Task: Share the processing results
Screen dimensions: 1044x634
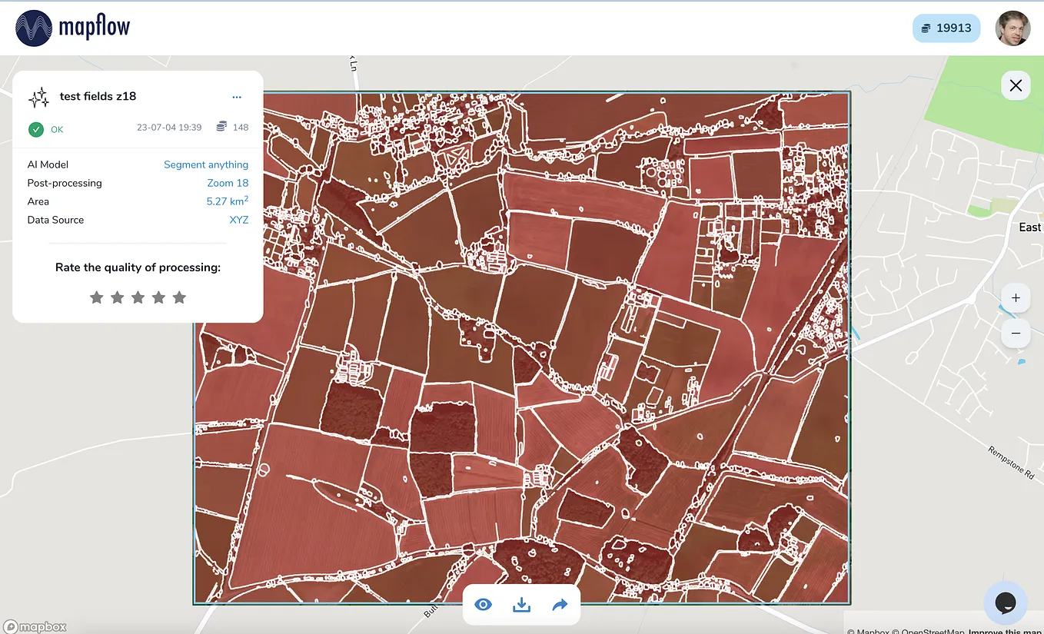Action: pyautogui.click(x=560, y=605)
